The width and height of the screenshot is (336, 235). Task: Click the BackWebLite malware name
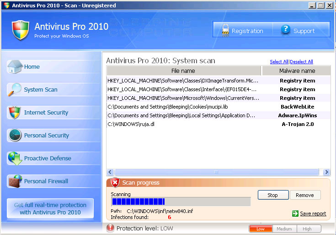[x=298, y=107]
